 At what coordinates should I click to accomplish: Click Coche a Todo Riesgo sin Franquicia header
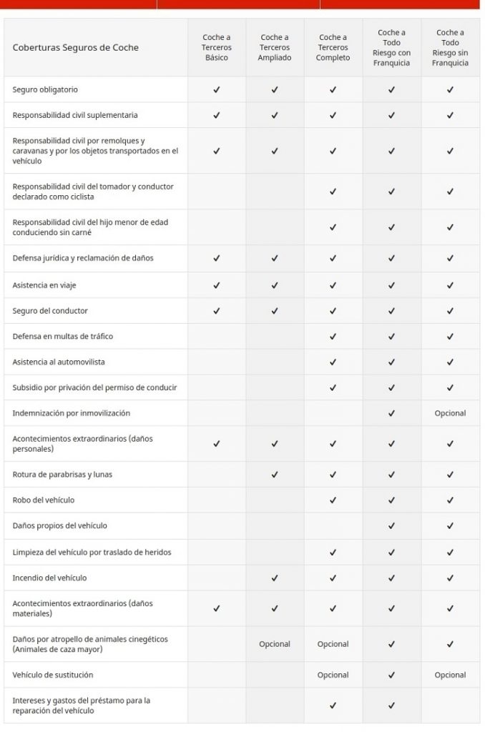(x=450, y=47)
